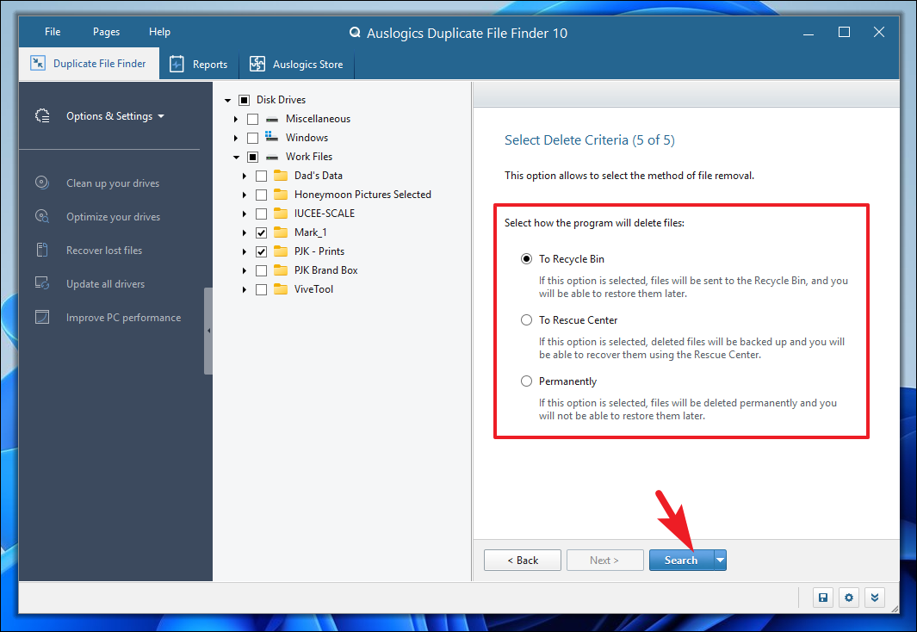Expand the PJK Brand Box folder
Screen dimensions: 917x632
[x=245, y=270]
